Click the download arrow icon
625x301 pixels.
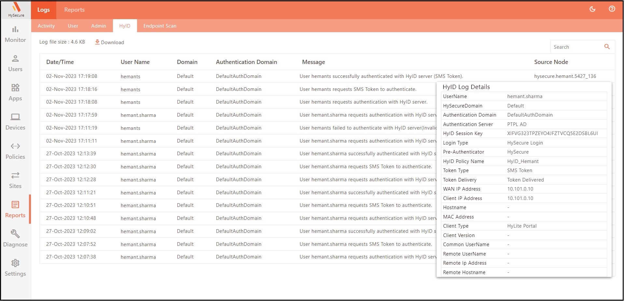pyautogui.click(x=97, y=42)
